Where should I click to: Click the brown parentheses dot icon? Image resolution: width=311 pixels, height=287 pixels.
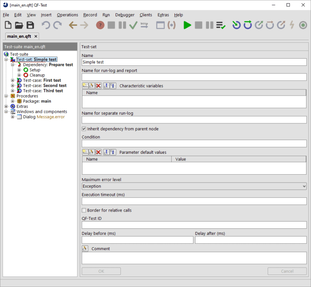click(172, 25)
